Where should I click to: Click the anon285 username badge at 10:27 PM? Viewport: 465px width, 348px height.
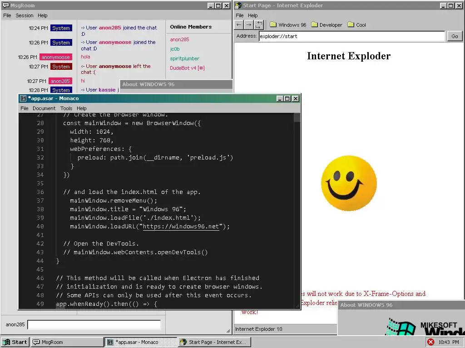pyautogui.click(x=60, y=81)
